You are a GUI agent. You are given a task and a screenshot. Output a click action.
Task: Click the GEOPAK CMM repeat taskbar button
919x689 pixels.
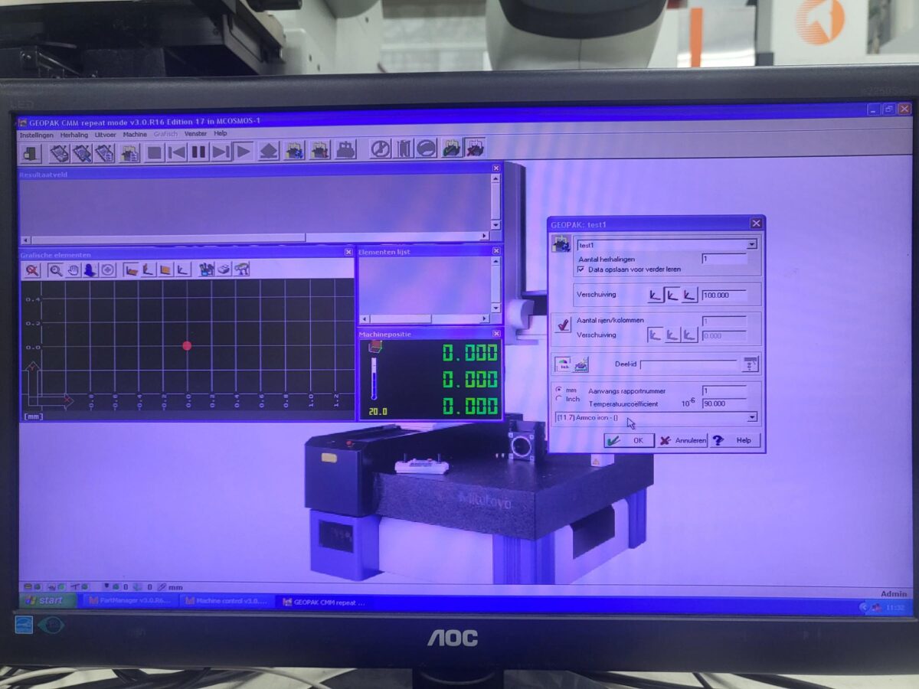point(325,602)
